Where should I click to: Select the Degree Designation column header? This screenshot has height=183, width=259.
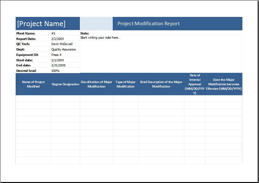[x=65, y=84]
